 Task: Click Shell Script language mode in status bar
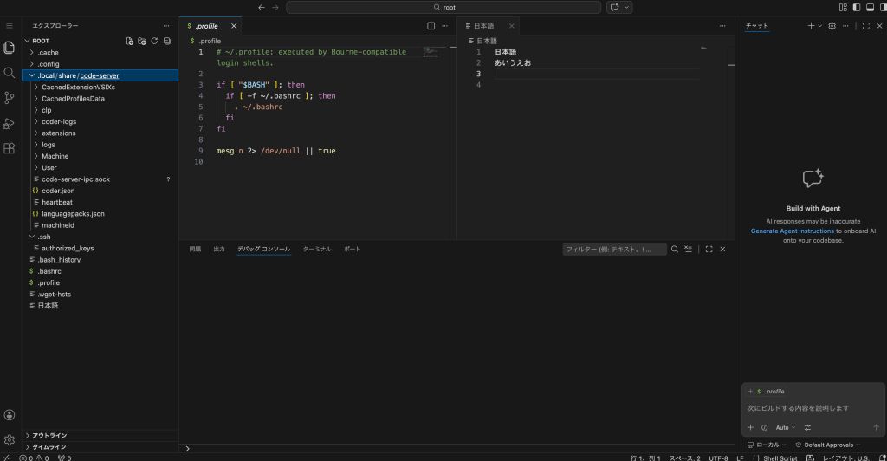tap(780, 458)
